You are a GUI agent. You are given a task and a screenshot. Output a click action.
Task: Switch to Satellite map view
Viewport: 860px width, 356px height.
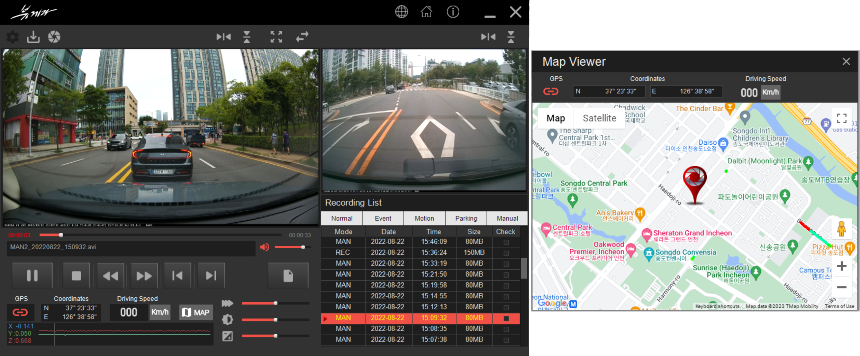click(599, 118)
